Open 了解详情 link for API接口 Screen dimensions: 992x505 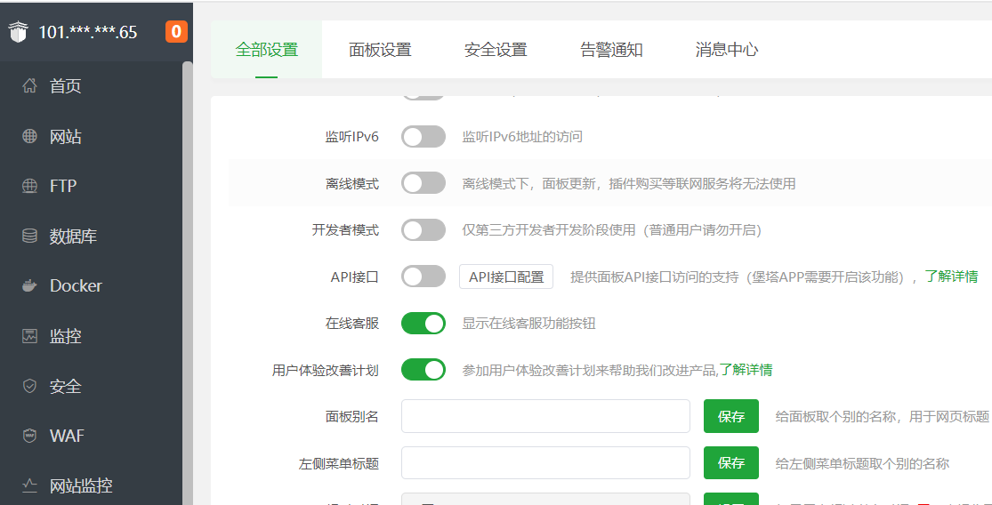point(951,277)
